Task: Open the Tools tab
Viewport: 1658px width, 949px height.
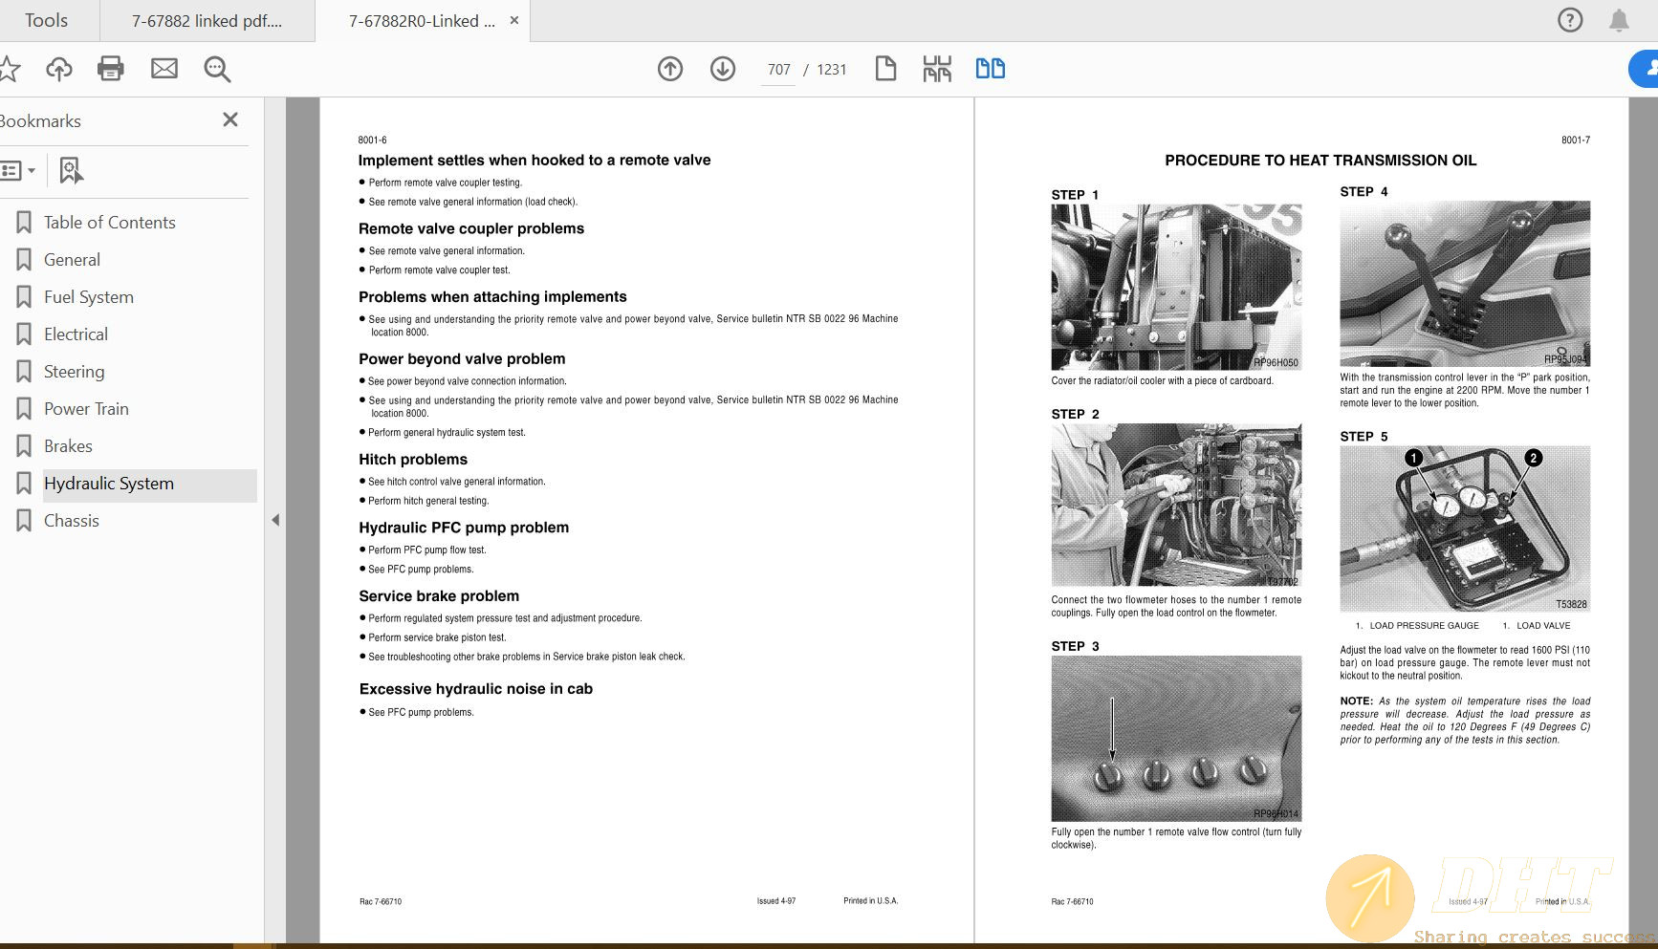Action: coord(46,20)
